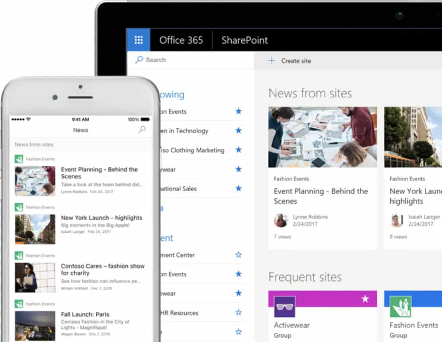The width and height of the screenshot is (442, 342).
Task: Click the Activewear sunglasses site icon
Action: tap(284, 306)
